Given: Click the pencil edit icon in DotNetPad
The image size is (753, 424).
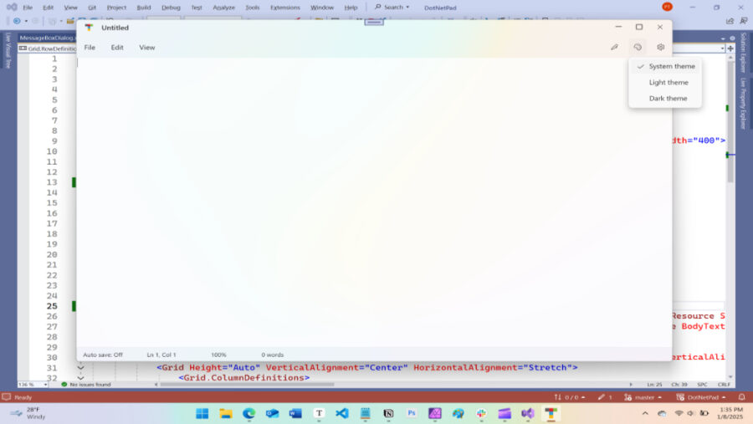Looking at the screenshot, I should pyautogui.click(x=614, y=47).
